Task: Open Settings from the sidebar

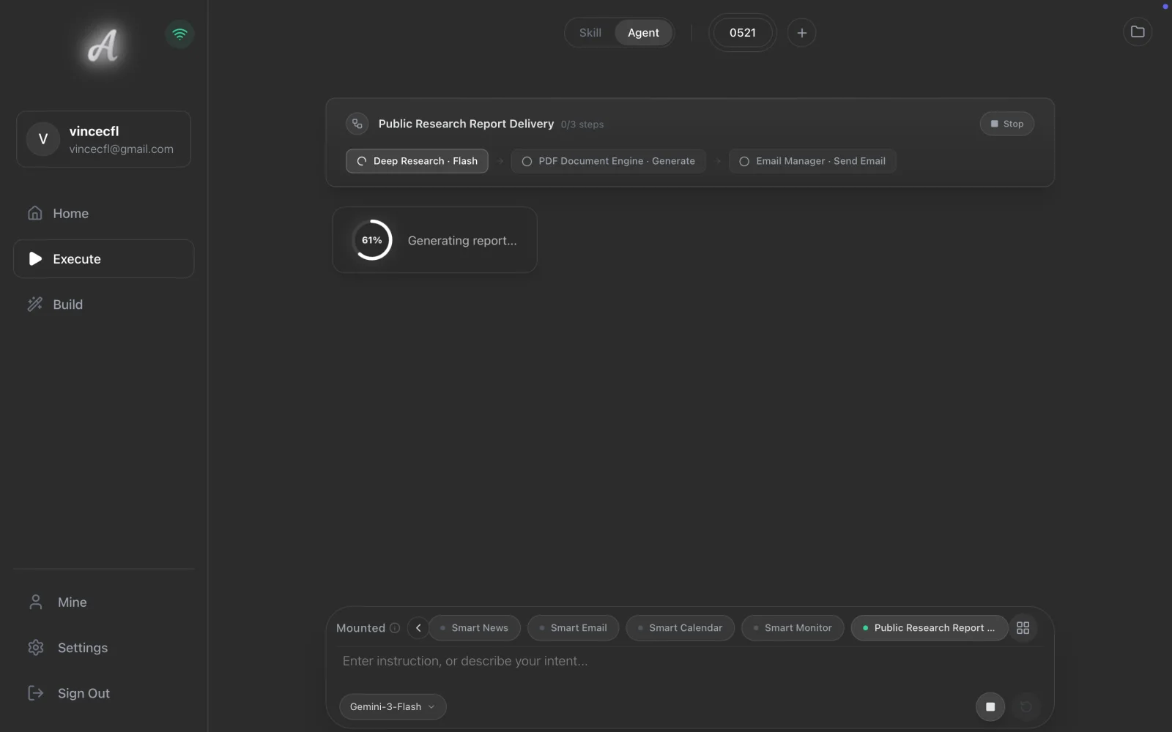Action: [x=103, y=647]
